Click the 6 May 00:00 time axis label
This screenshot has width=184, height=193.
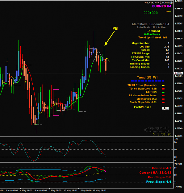pyautogui.click(x=41, y=191)
